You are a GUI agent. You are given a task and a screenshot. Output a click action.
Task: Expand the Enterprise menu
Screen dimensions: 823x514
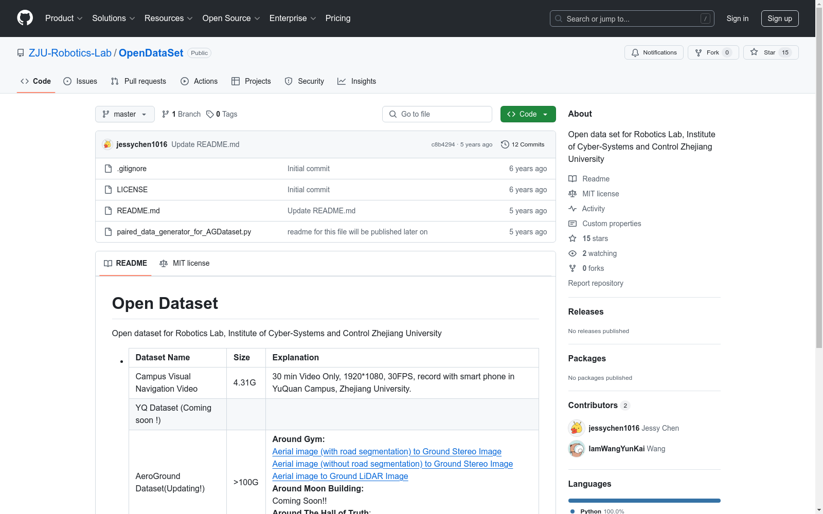click(293, 19)
